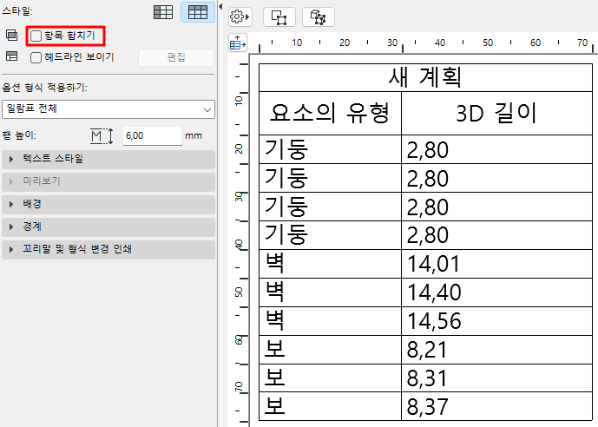
Task: Enable the 항목 합치기 checkbox
Action: 36,36
